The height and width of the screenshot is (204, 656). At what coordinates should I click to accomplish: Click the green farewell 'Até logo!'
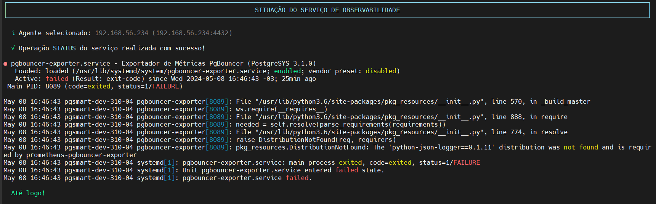(28, 193)
